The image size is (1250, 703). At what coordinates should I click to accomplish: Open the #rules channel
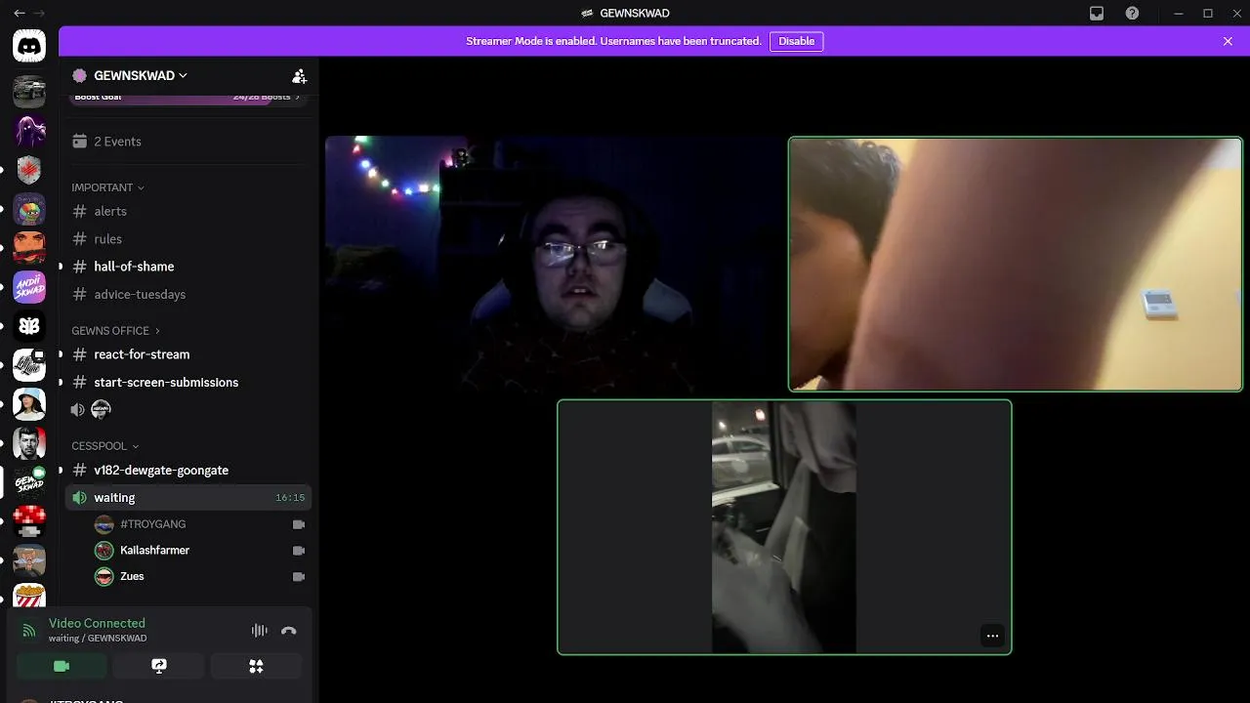[188, 238]
